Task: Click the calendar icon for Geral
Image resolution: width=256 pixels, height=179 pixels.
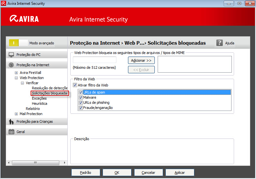Action: click(11, 132)
